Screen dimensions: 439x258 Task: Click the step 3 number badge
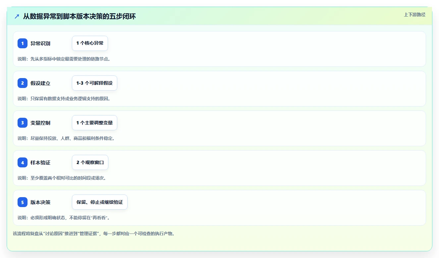23,123
